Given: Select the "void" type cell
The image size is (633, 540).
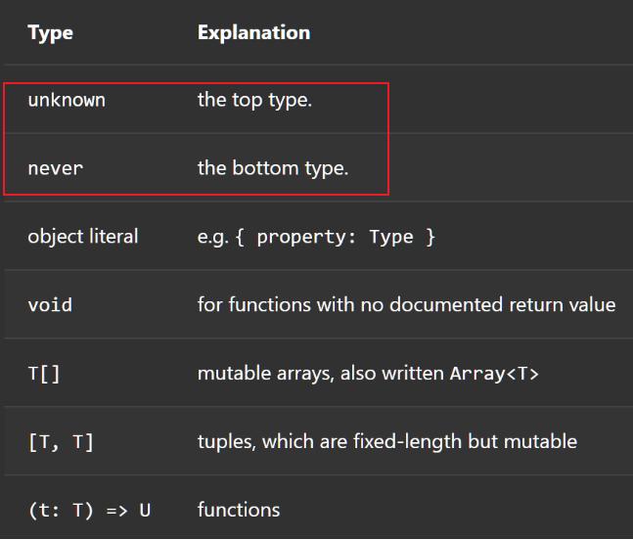Looking at the screenshot, I should [x=50, y=305].
